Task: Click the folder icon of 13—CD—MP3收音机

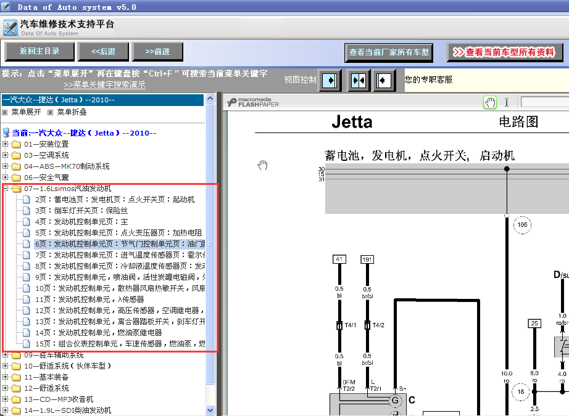Action: tap(17, 399)
